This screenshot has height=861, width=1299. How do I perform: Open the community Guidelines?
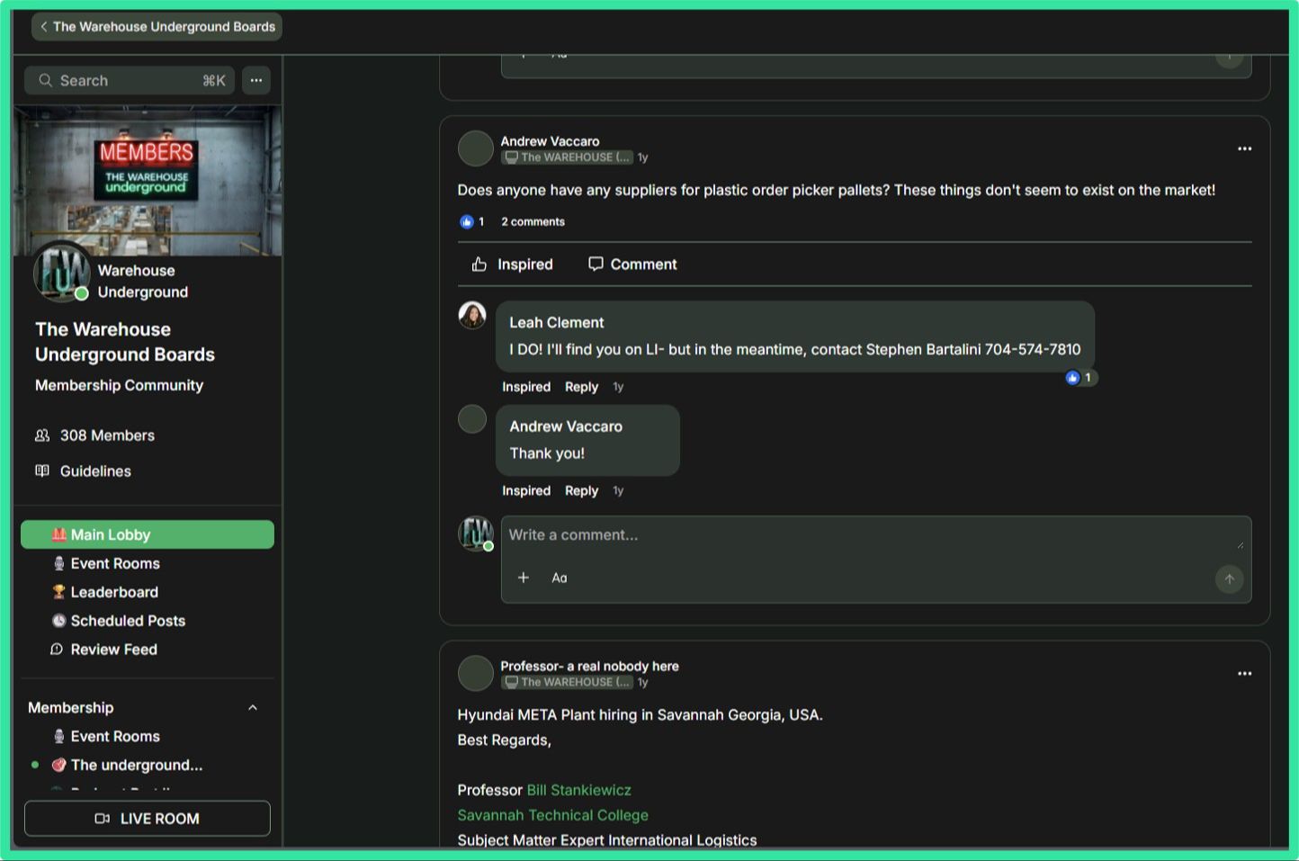[x=95, y=471]
